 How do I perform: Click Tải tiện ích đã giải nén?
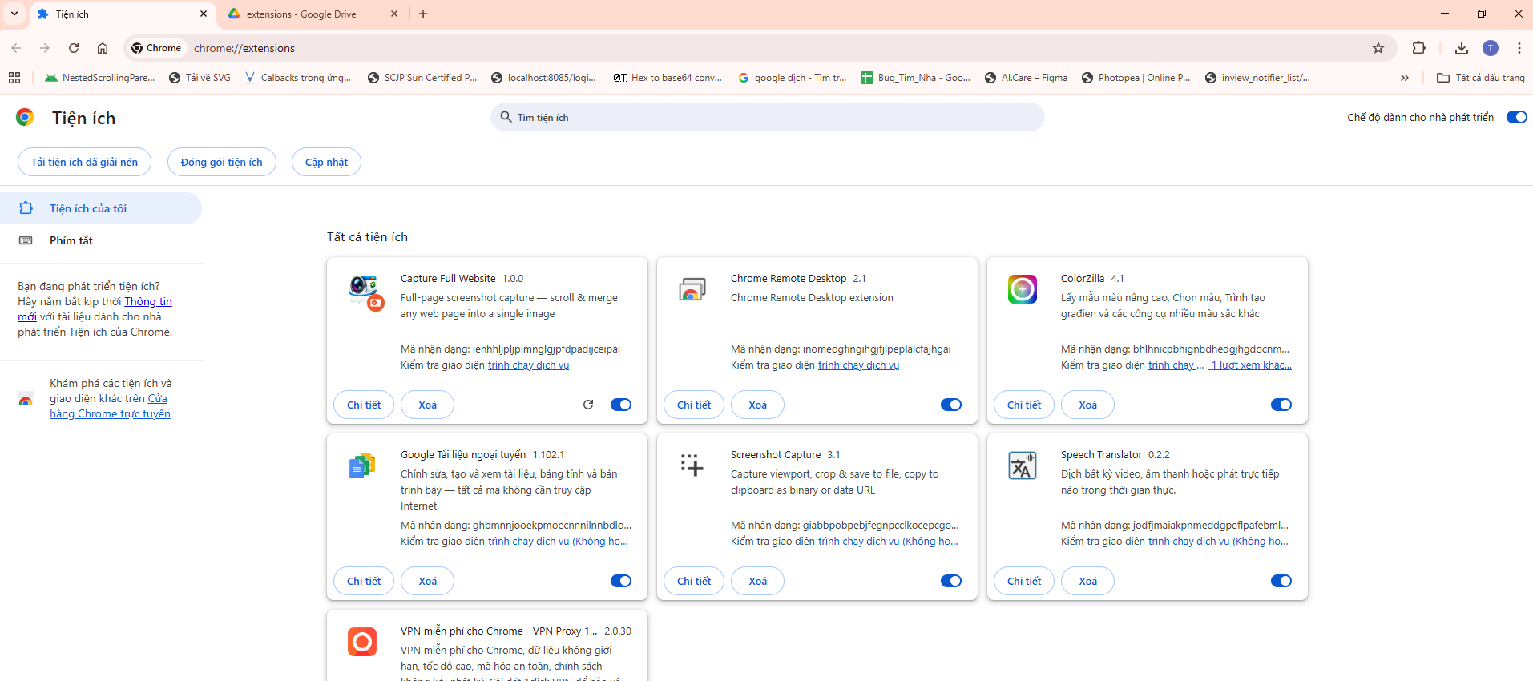[84, 162]
